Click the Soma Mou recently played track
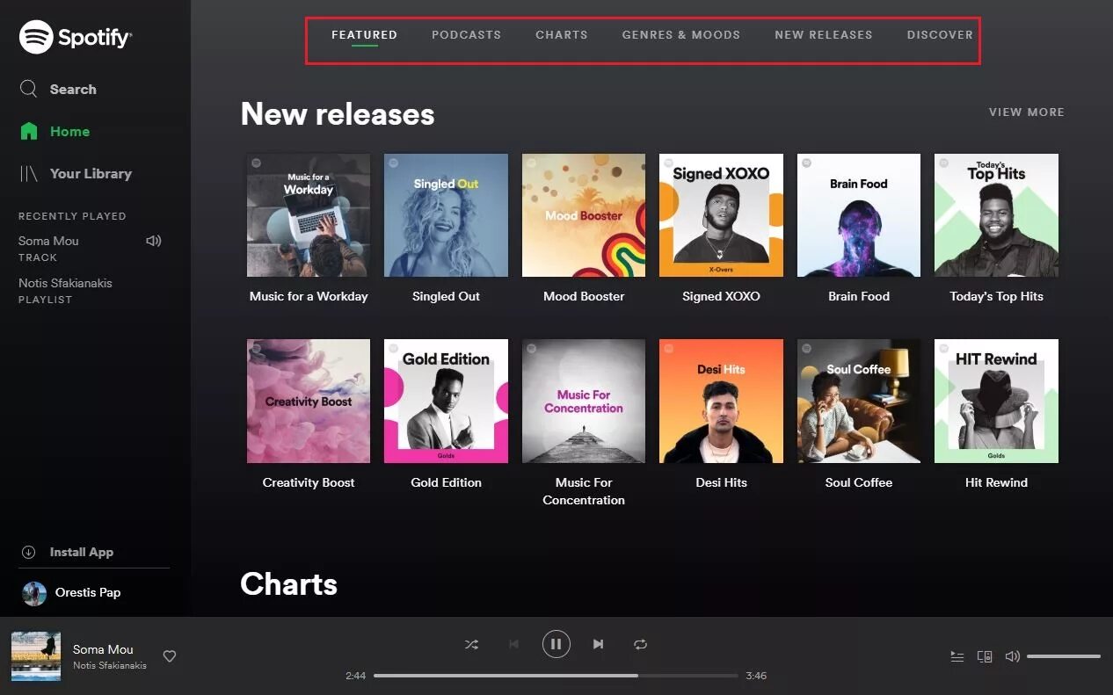This screenshot has width=1113, height=695. (x=48, y=241)
